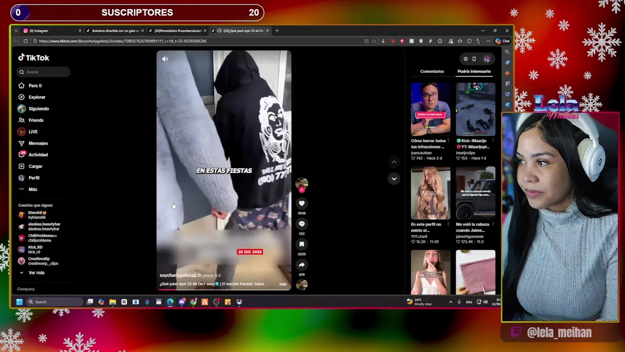Toggle the taskbar microphone icon
The height and width of the screenshot is (352, 625).
tap(459, 302)
